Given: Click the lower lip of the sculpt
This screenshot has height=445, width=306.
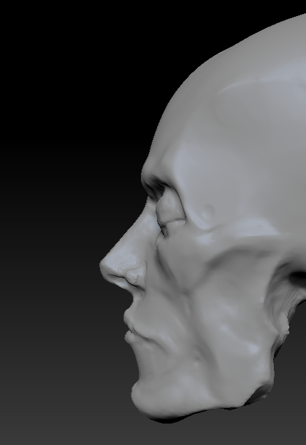Looking at the screenshot, I should 130,338.
